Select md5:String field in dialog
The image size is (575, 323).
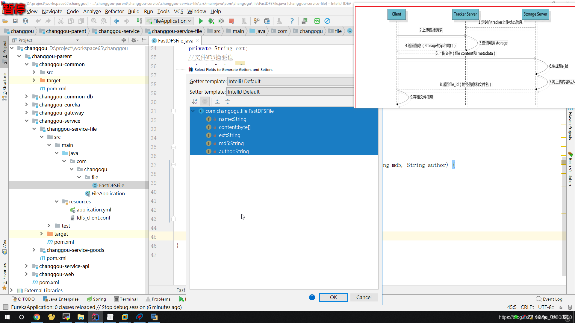(x=231, y=143)
